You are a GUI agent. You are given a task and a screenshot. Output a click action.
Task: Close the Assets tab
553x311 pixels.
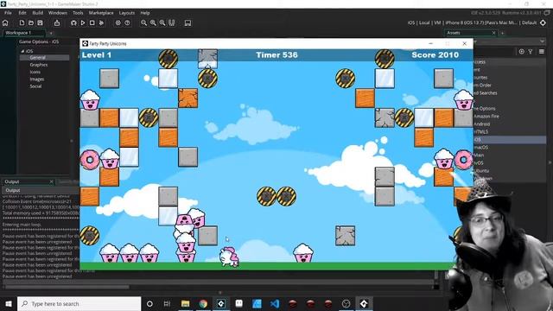tap(493, 33)
